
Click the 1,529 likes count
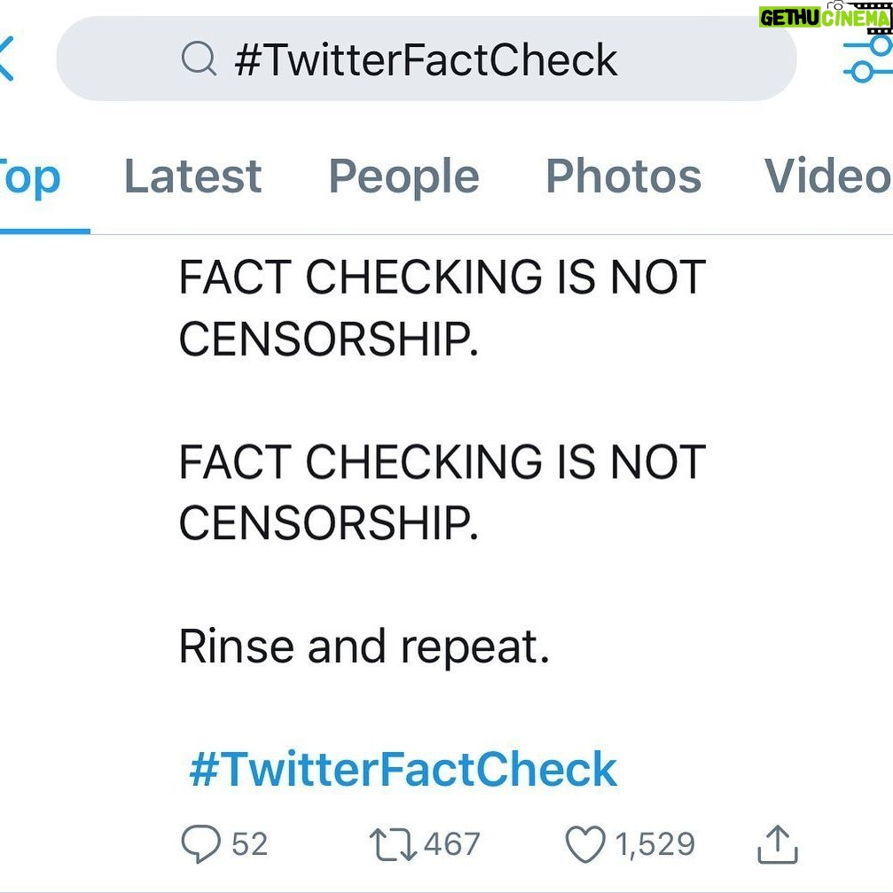pyautogui.click(x=655, y=844)
